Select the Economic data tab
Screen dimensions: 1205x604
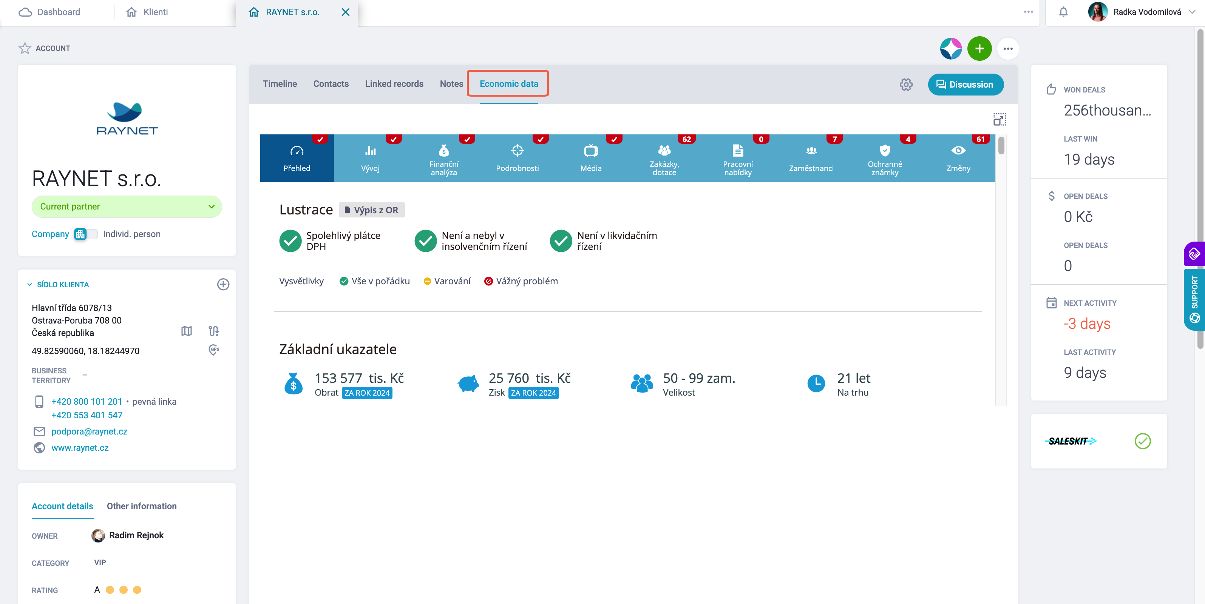pos(508,84)
